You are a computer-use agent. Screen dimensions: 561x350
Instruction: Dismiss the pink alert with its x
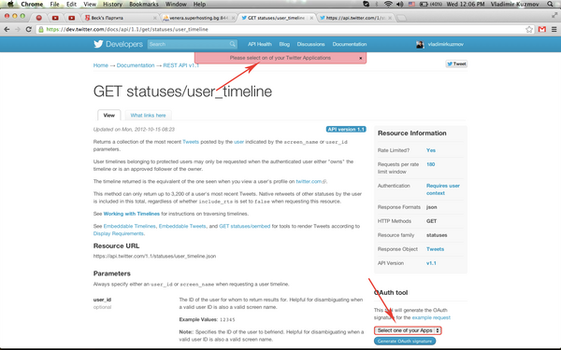coord(361,58)
